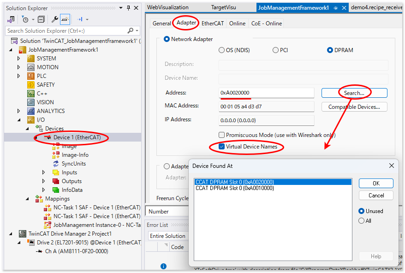Screen dimensions: 405x273
Task: Click the VISION eye icon in the tree
Action: click(x=31, y=102)
